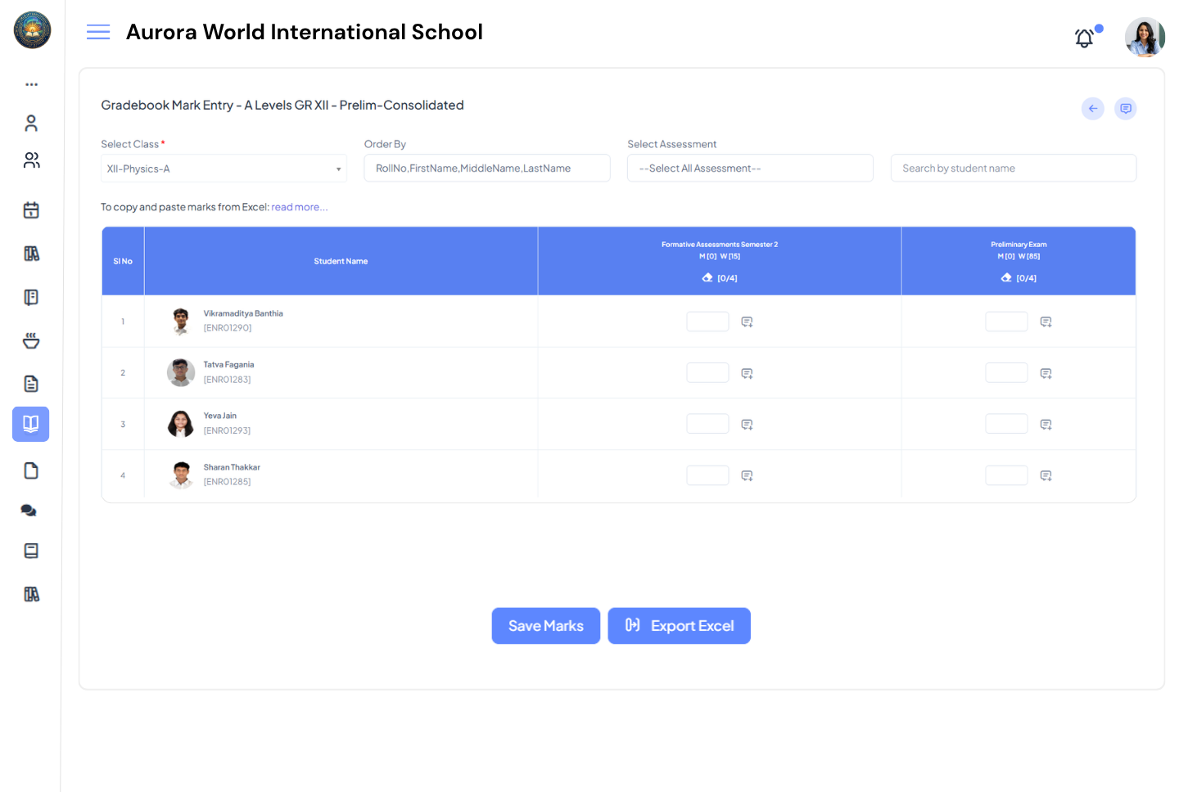Open the hamburger menu next to school name

click(98, 31)
